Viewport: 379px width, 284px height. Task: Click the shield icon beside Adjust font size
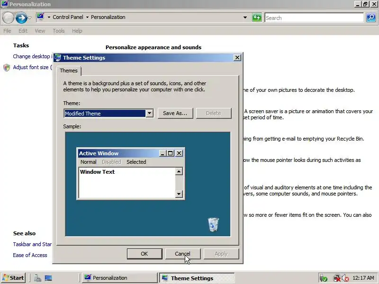[7, 67]
